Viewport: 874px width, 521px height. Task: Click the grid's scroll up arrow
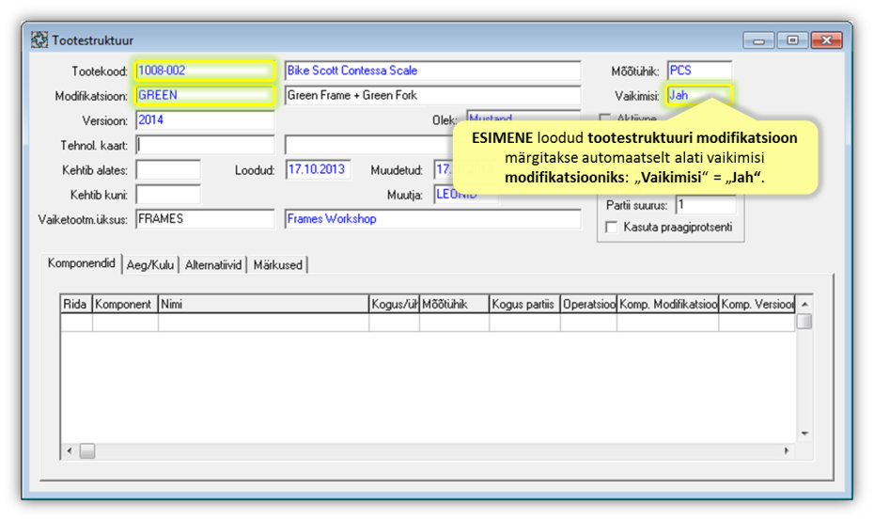coord(804,304)
